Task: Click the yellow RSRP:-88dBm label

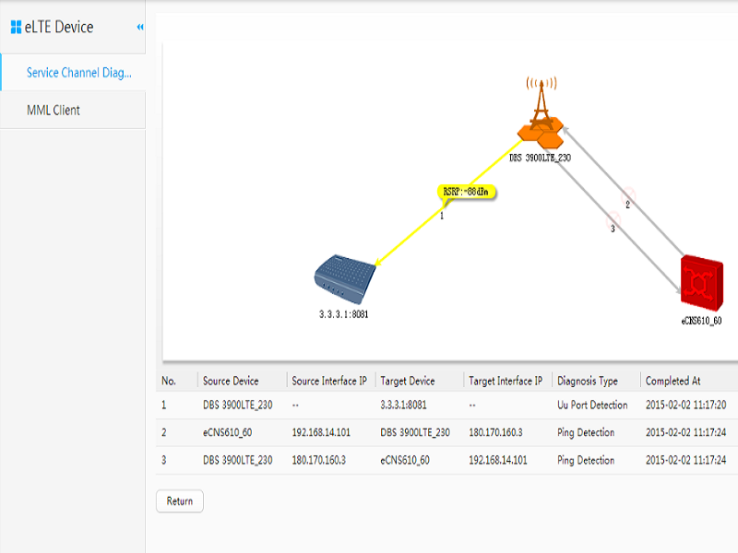Action: [466, 192]
